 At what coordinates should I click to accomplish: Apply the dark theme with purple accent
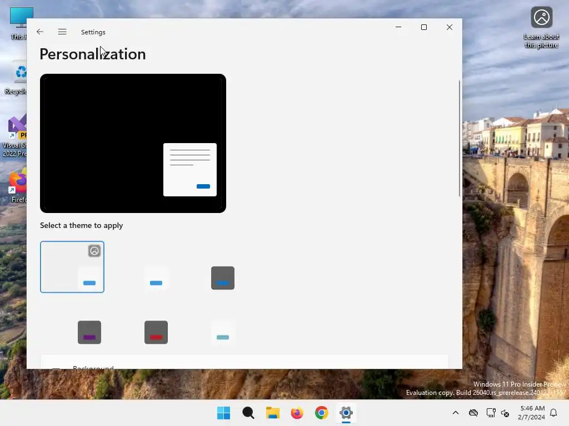(x=72, y=321)
